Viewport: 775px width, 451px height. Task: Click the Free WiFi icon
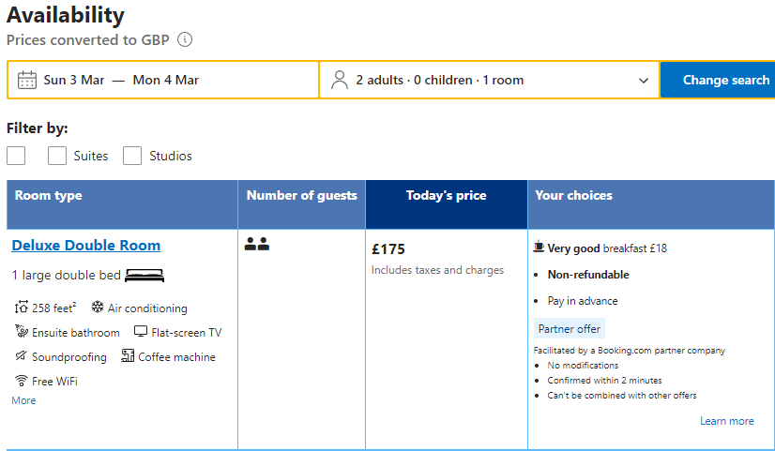22,381
